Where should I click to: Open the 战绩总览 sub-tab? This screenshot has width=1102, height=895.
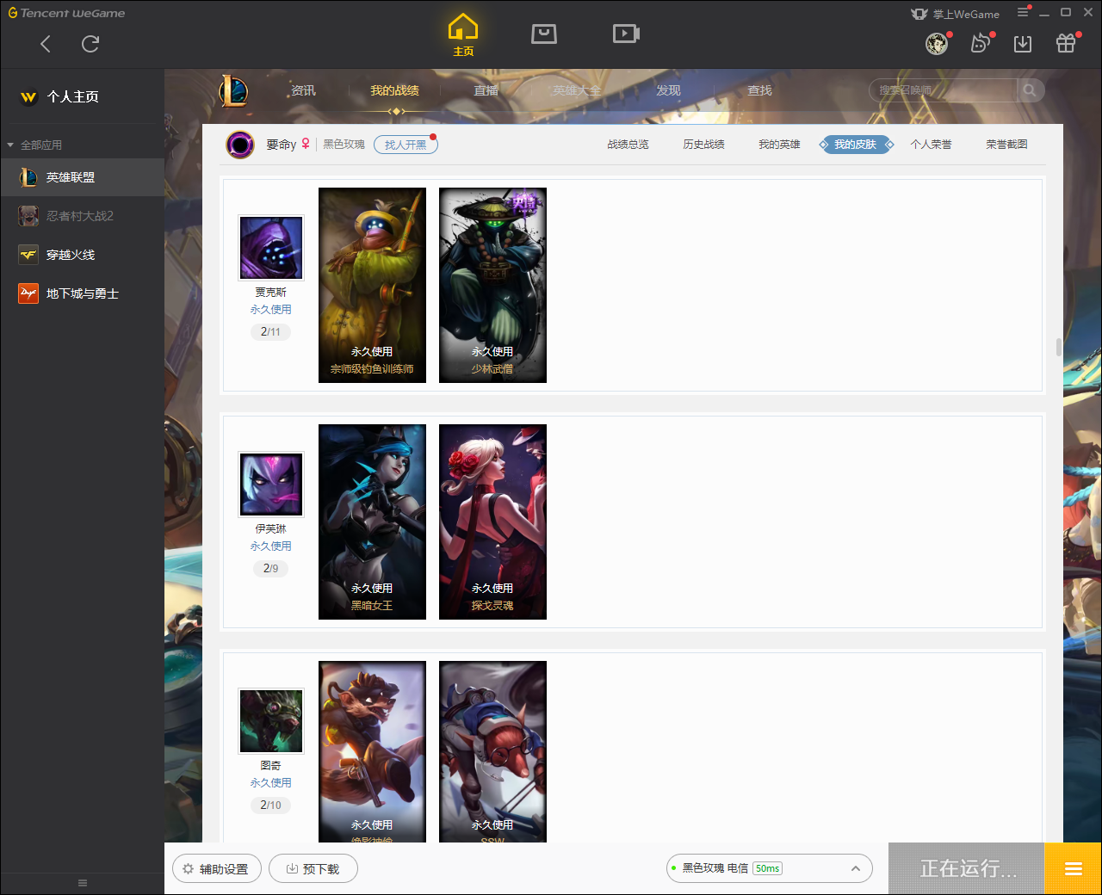coord(628,145)
